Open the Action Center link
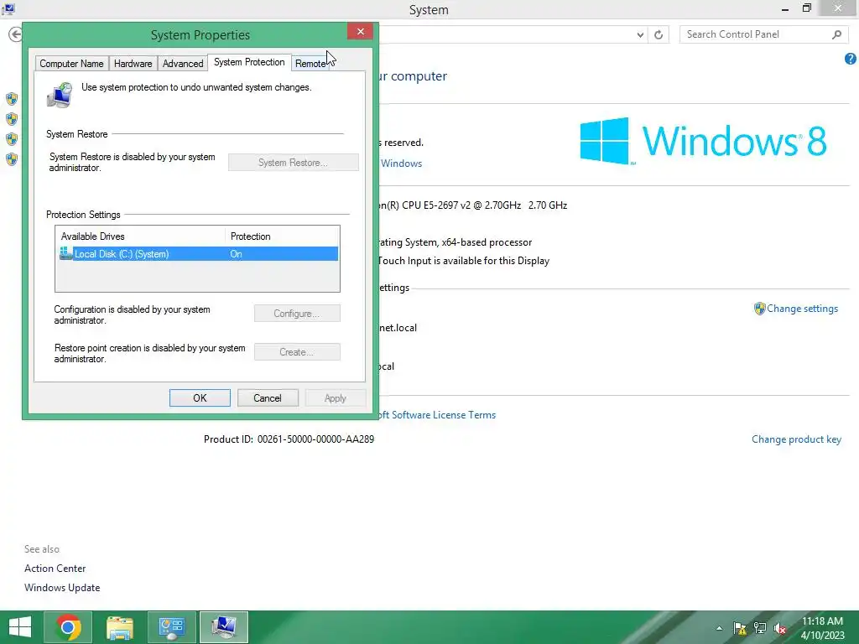 coord(55,569)
